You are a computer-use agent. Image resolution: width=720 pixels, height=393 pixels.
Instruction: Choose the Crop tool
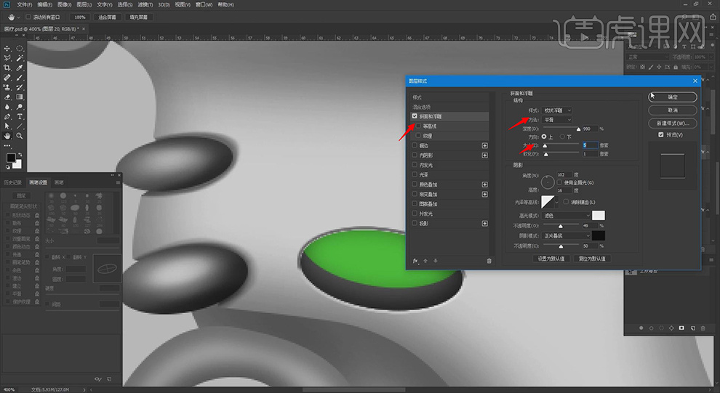[7, 68]
